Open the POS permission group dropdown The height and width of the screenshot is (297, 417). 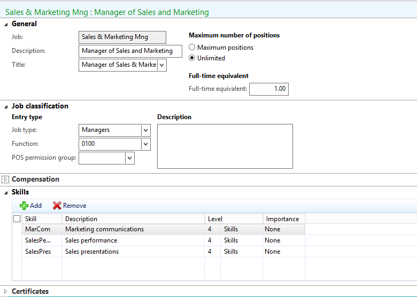tap(129, 158)
